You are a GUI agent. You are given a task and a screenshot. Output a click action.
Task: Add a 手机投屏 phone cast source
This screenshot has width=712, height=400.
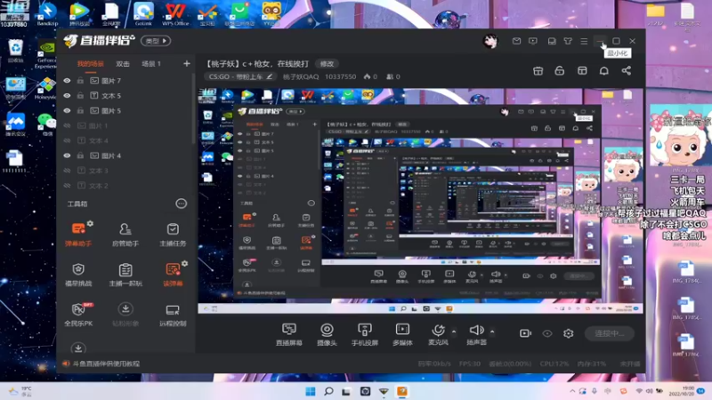pyautogui.click(x=365, y=334)
